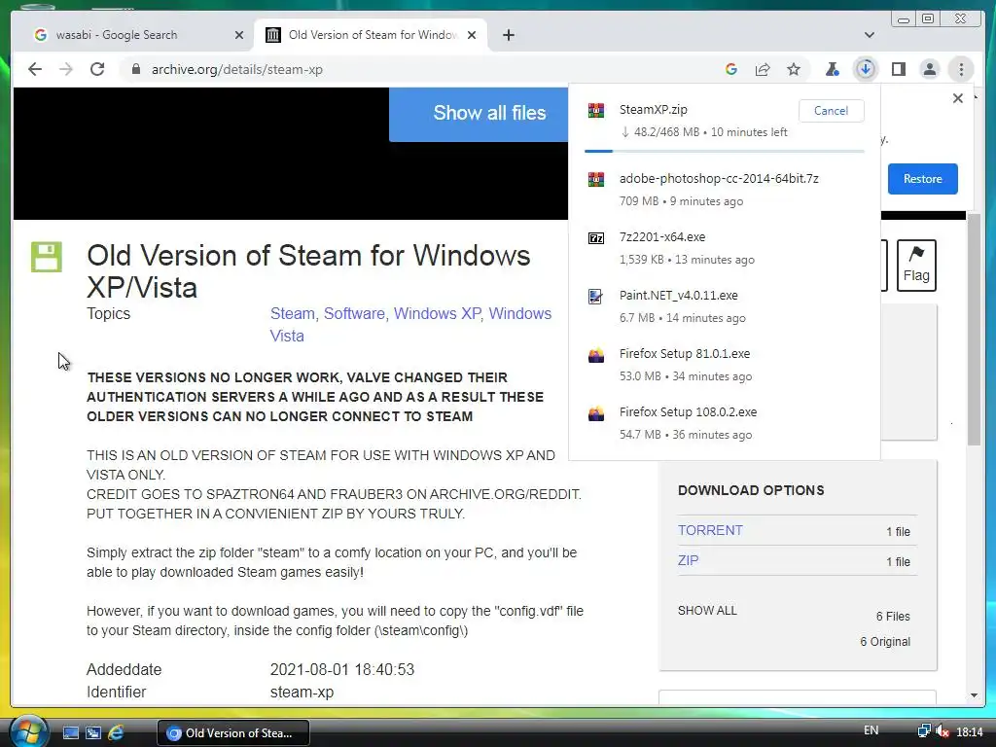This screenshot has height=747, width=996.
Task: Close the Old Version of Steam tab
Action: click(472, 35)
